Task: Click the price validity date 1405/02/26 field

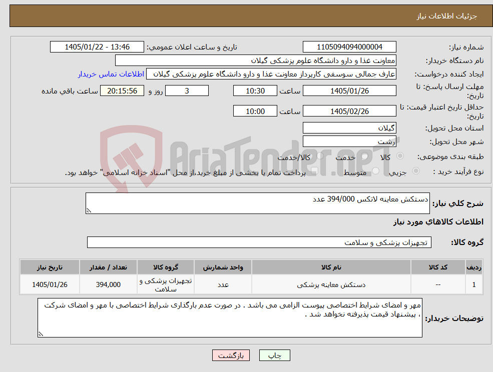Action: 349,111
